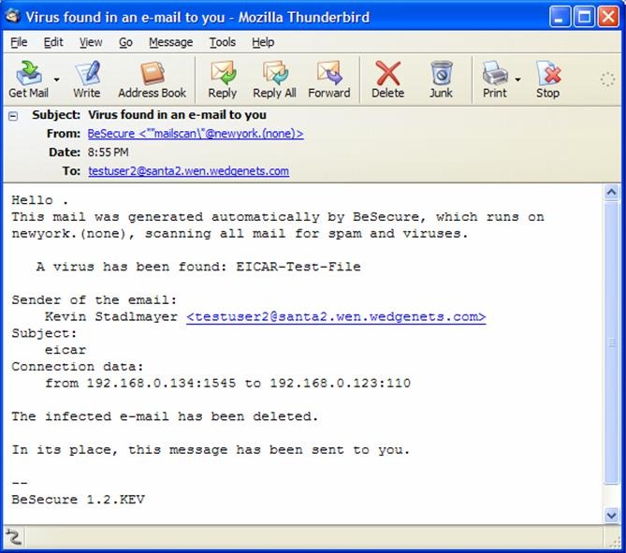Open the Go menu
The height and width of the screenshot is (553, 626).
125,42
